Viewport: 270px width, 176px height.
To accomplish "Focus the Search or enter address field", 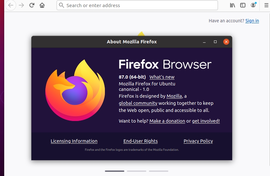I will click(137, 5).
